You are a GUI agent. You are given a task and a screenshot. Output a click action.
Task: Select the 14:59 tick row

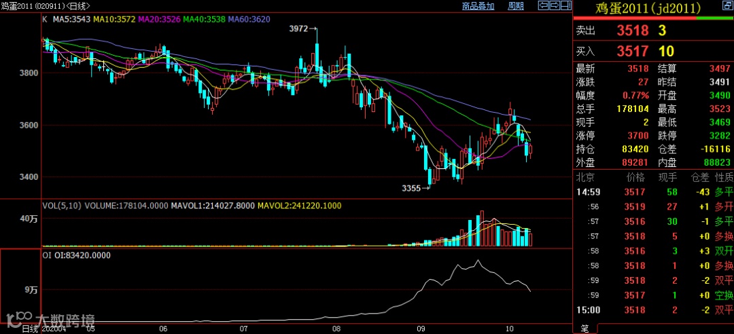coord(654,191)
